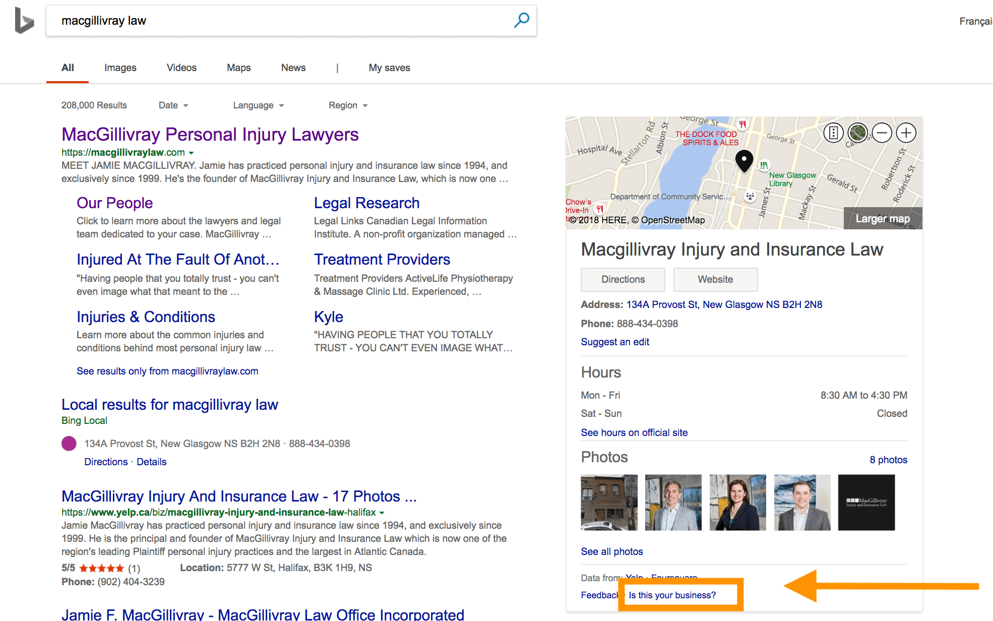The width and height of the screenshot is (993, 621).
Task: Click the Department of Community Services map icon
Action: pos(750,197)
